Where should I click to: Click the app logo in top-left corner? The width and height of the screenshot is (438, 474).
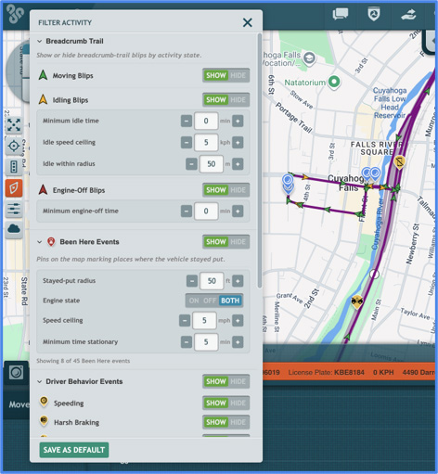[x=15, y=14]
